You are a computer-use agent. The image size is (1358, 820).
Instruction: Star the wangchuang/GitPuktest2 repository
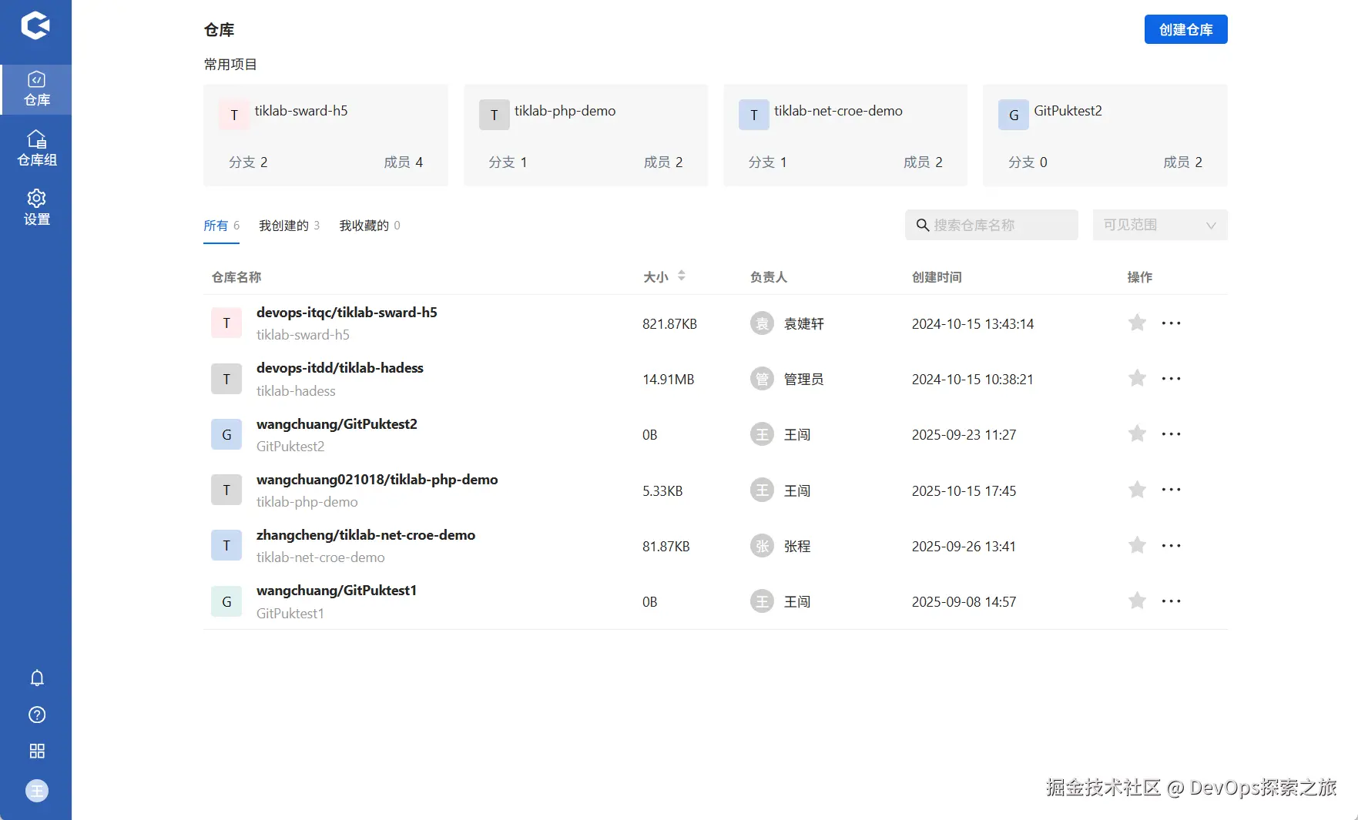(1137, 433)
